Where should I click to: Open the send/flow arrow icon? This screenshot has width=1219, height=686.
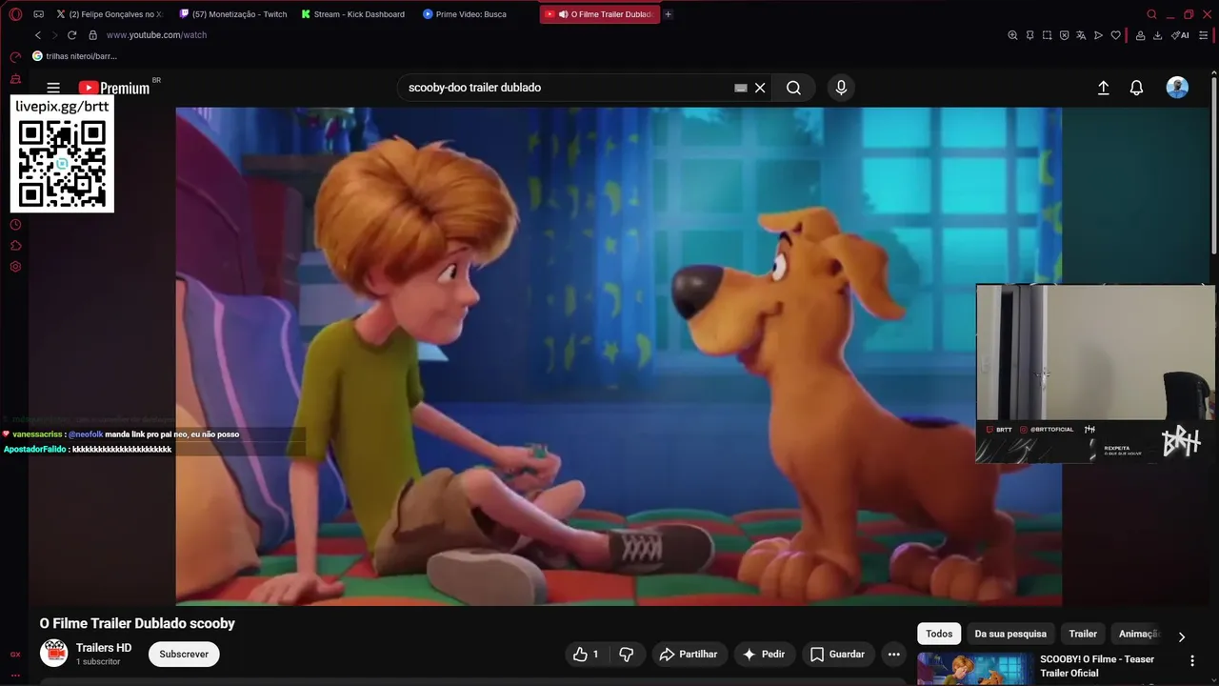point(1098,35)
